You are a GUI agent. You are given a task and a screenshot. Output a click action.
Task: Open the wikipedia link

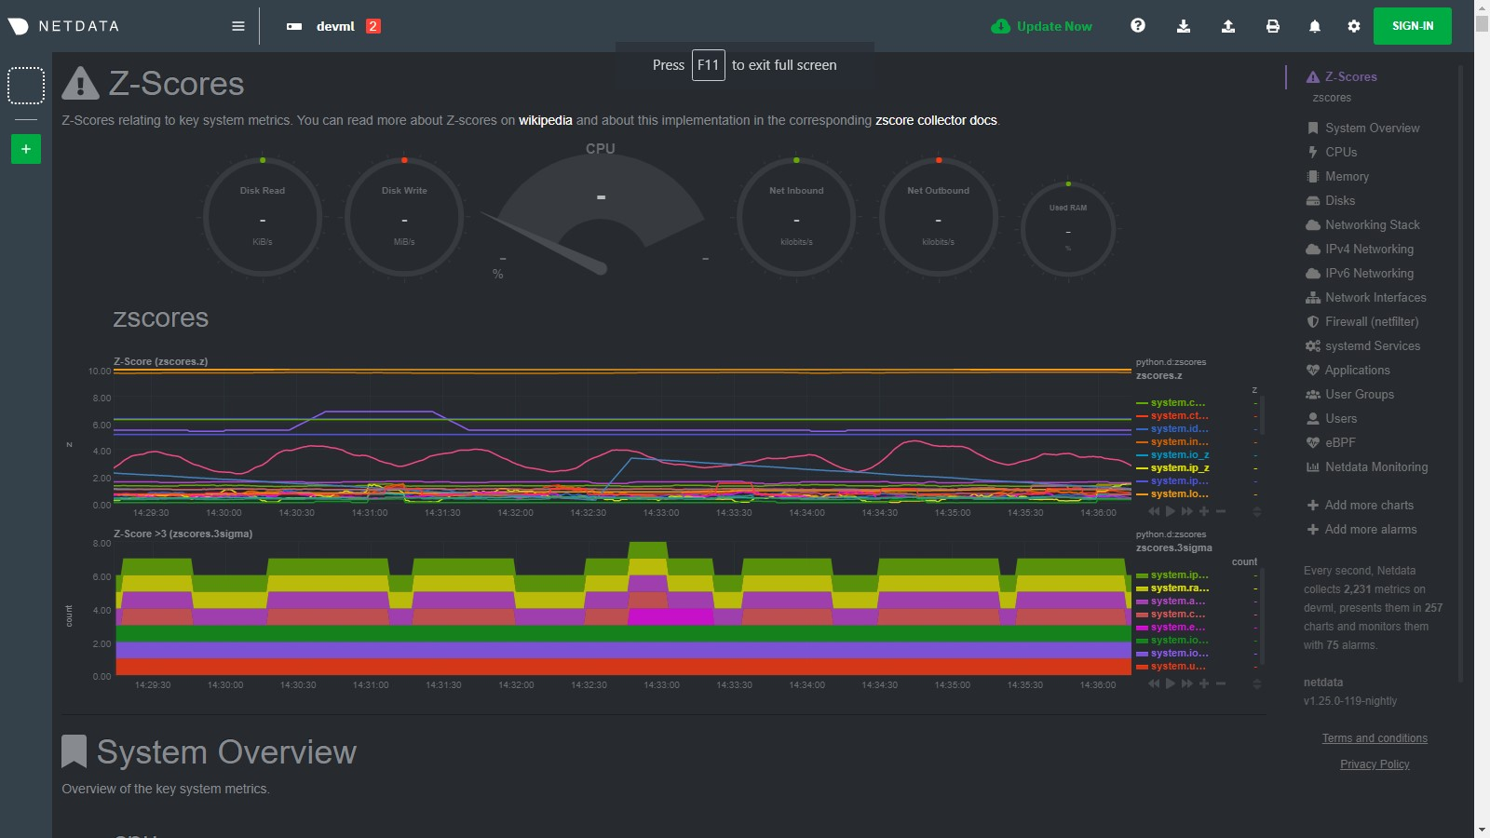[x=546, y=121]
